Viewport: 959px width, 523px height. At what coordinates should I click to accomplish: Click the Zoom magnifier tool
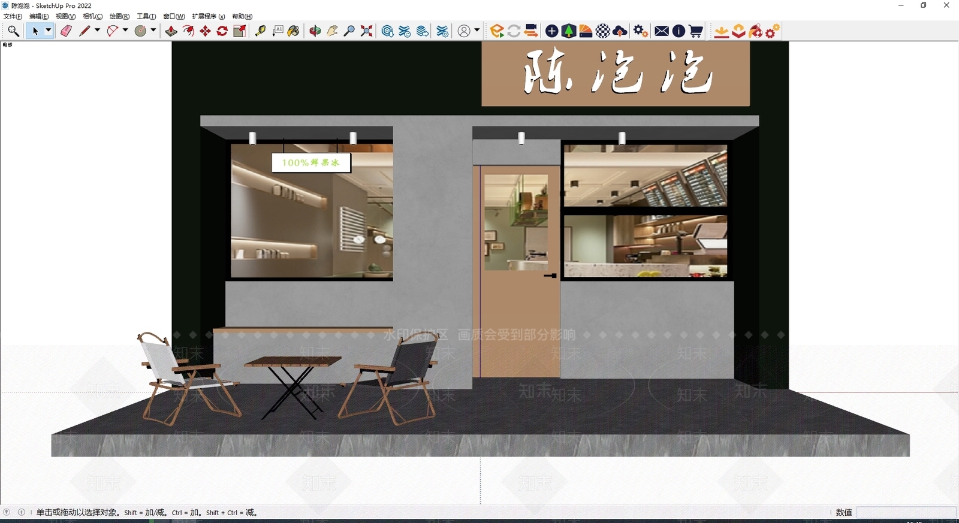point(349,31)
